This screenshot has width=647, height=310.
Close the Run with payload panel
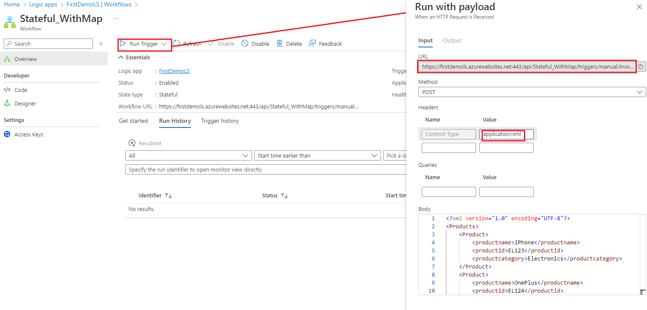[x=639, y=7]
